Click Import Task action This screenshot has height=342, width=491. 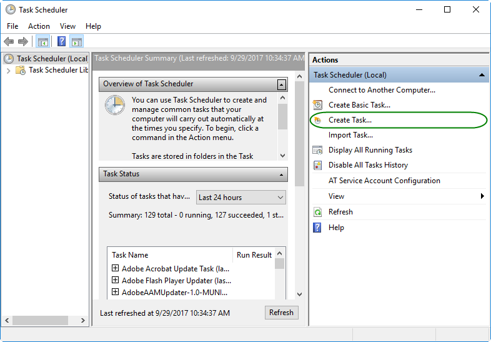(350, 135)
